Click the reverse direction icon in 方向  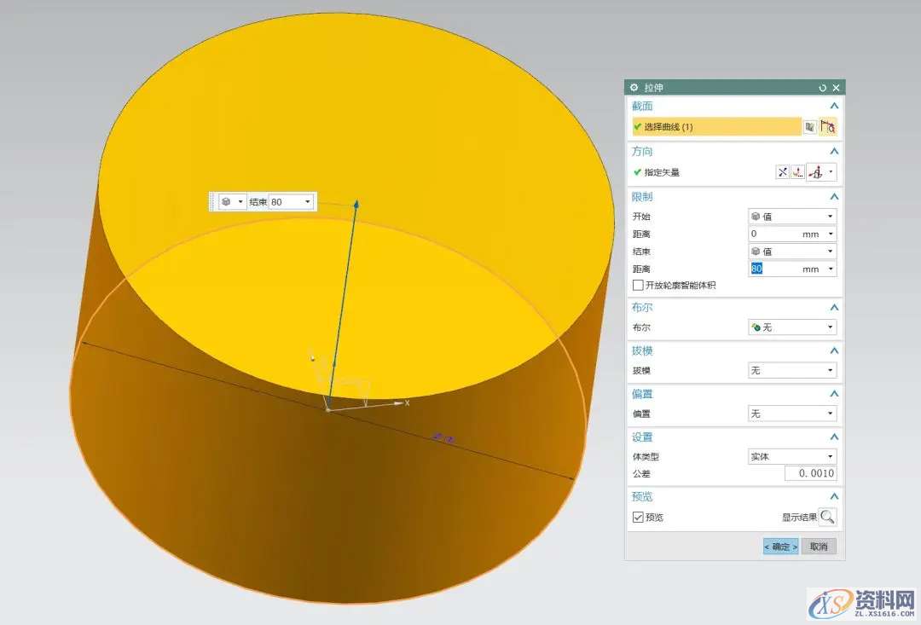[782, 172]
